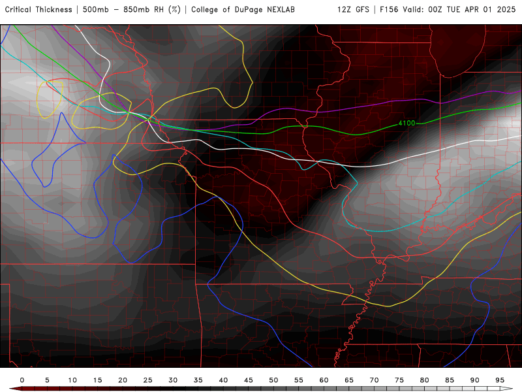This screenshot has width=522, height=392.
Task: Select the "500mb – 850mb RH (%)" label
Action: click(132, 10)
